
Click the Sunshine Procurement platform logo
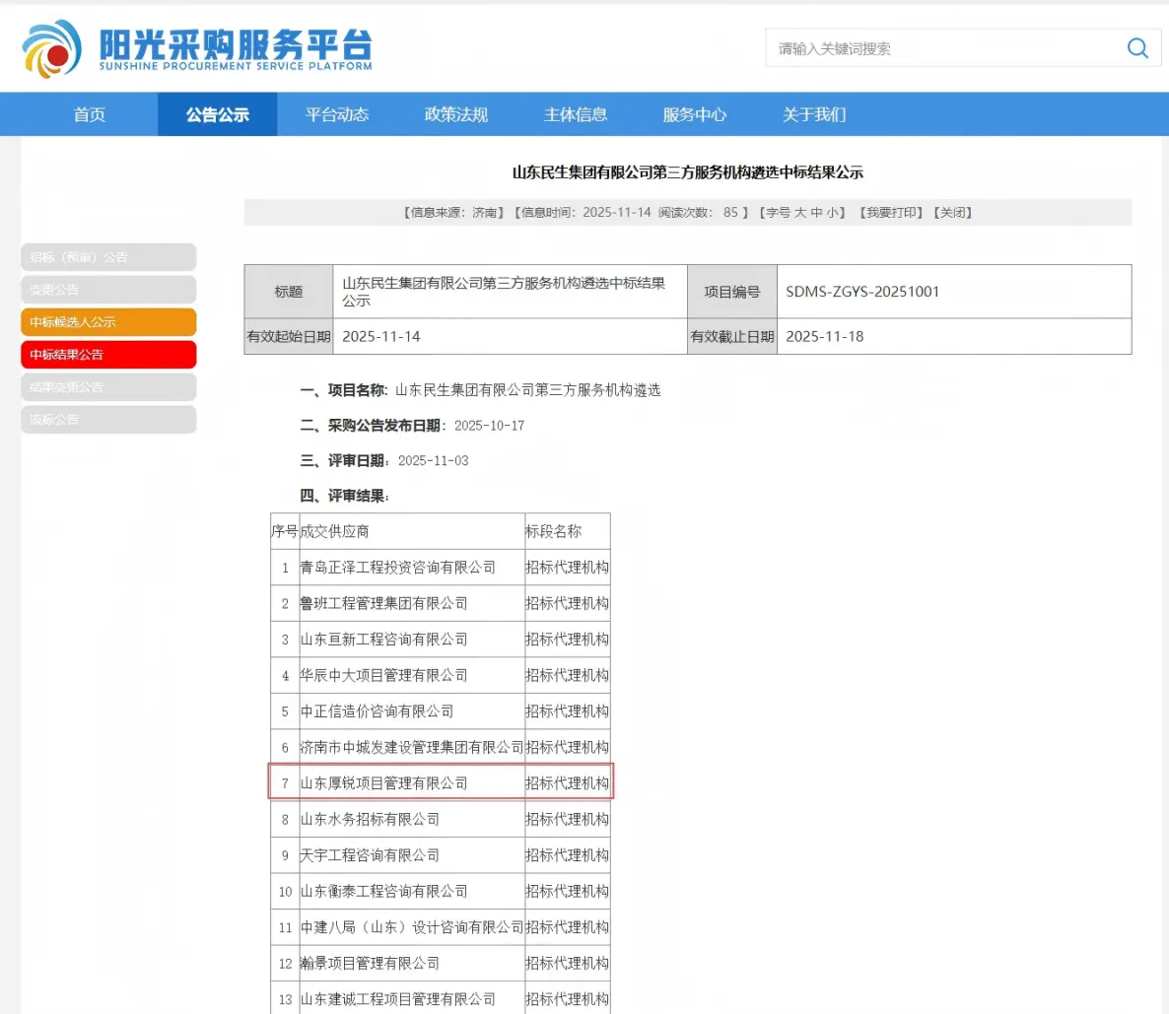[197, 49]
